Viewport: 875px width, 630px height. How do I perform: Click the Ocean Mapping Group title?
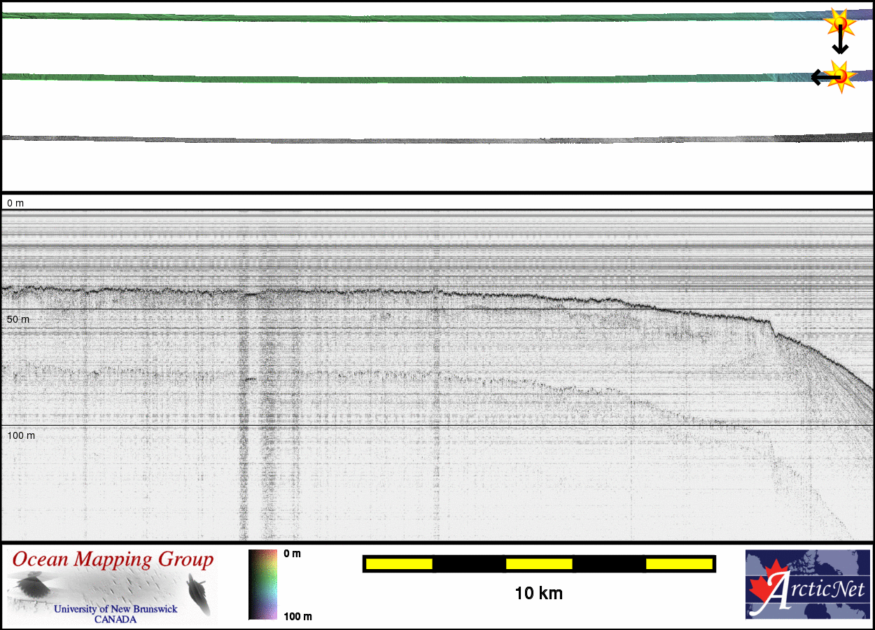(x=113, y=560)
